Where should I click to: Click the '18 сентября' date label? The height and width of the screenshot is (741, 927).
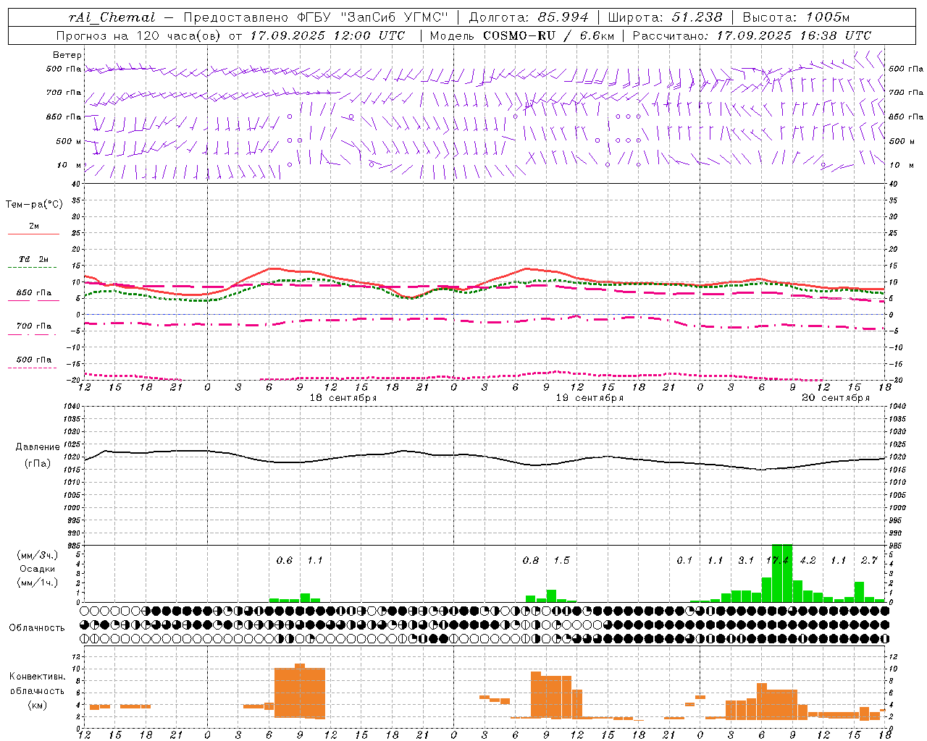pyautogui.click(x=343, y=398)
